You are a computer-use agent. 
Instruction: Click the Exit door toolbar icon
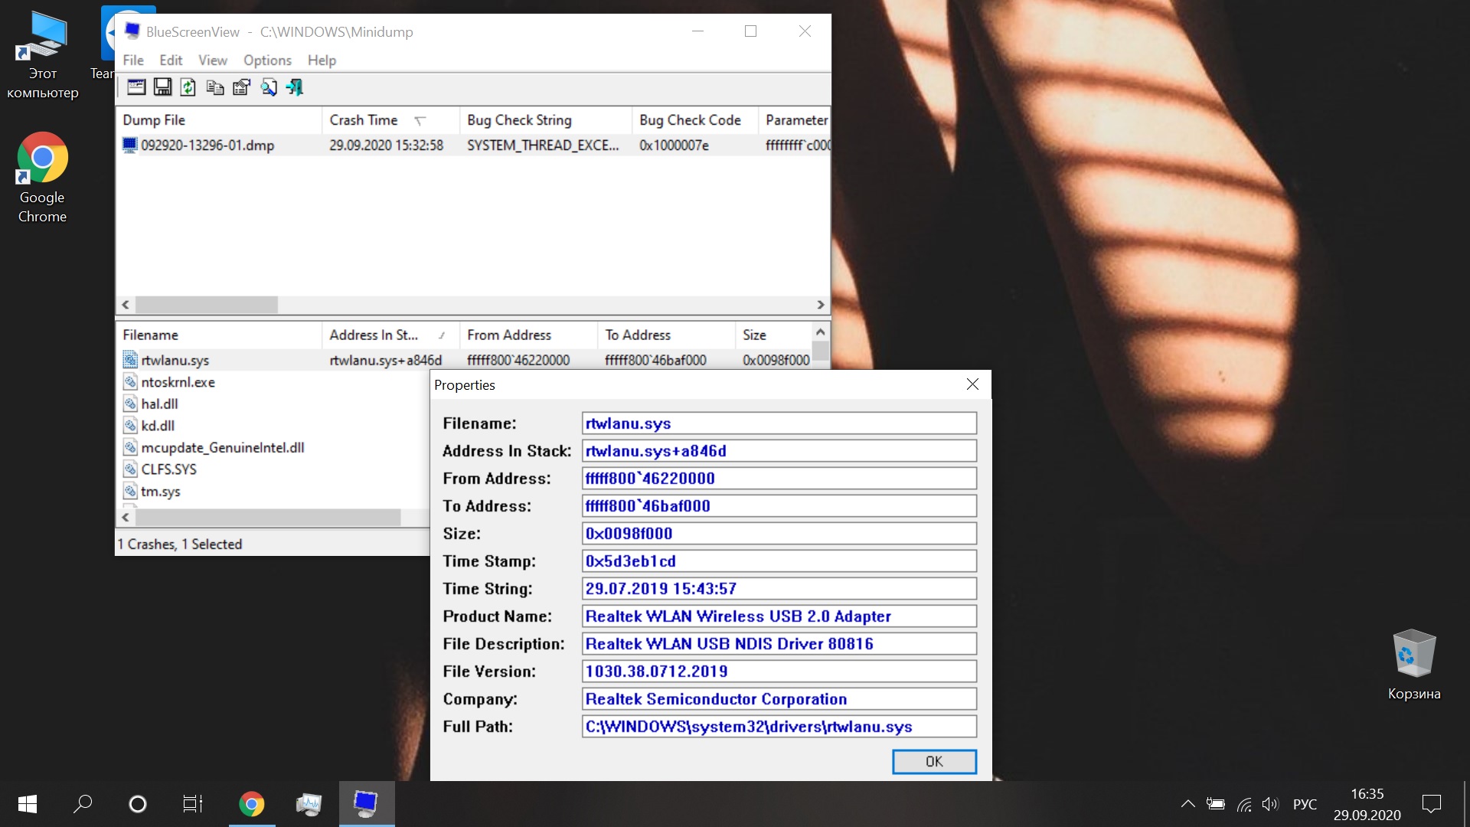coord(294,87)
